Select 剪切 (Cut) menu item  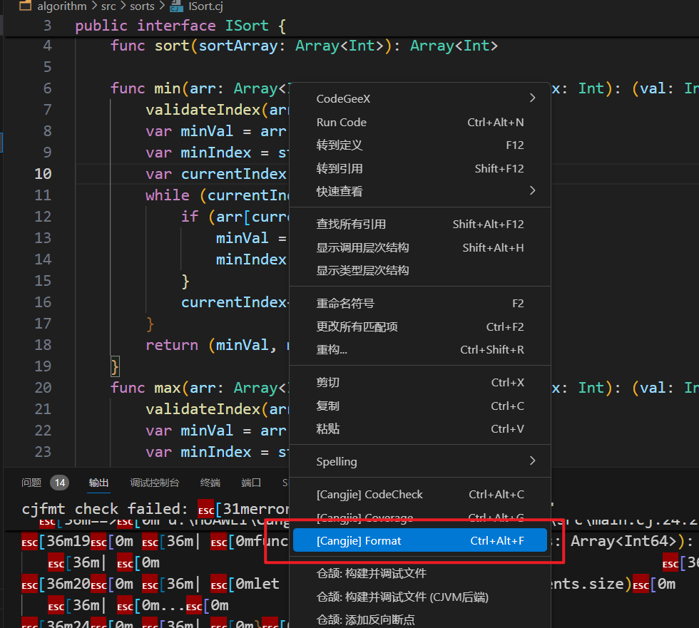click(420, 383)
